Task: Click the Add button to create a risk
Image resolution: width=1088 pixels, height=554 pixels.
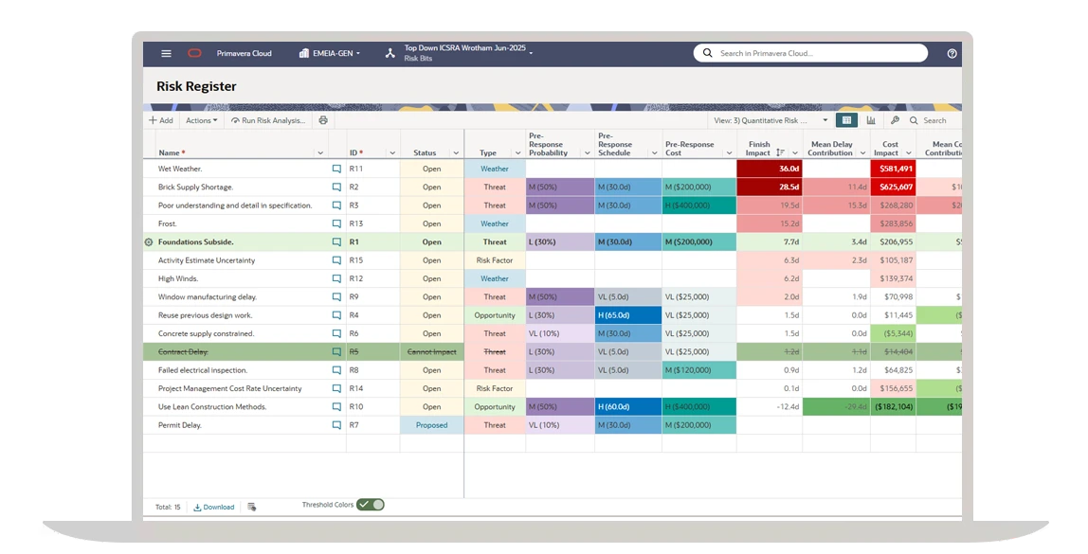Action: pos(161,120)
